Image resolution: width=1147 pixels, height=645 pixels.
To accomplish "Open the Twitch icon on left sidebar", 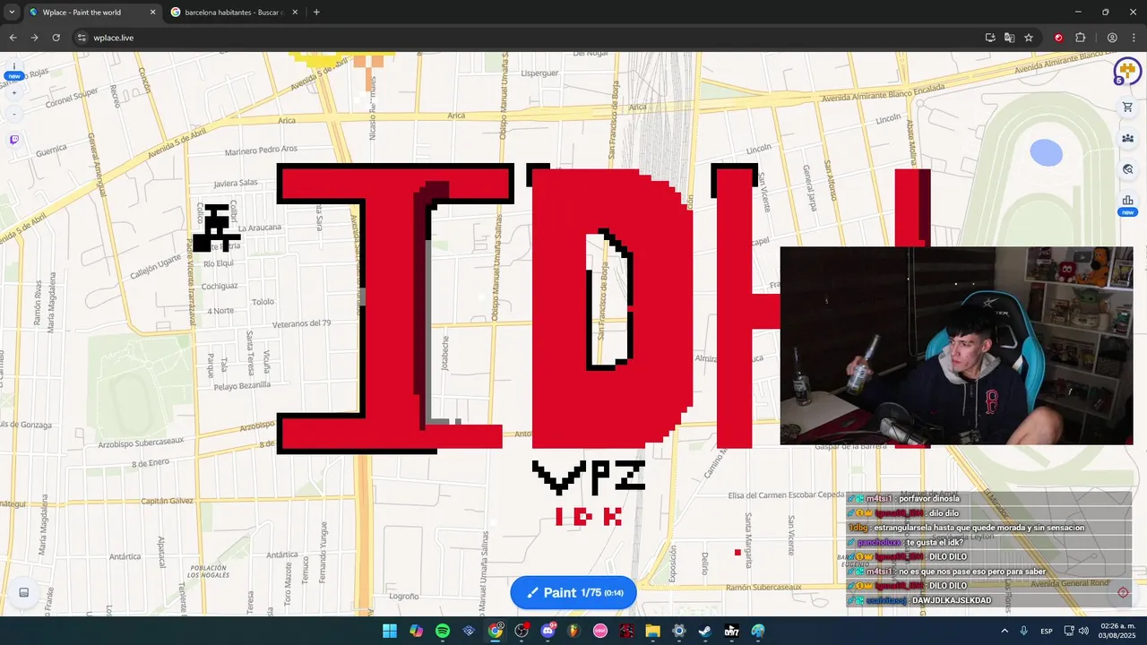I will (x=13, y=140).
